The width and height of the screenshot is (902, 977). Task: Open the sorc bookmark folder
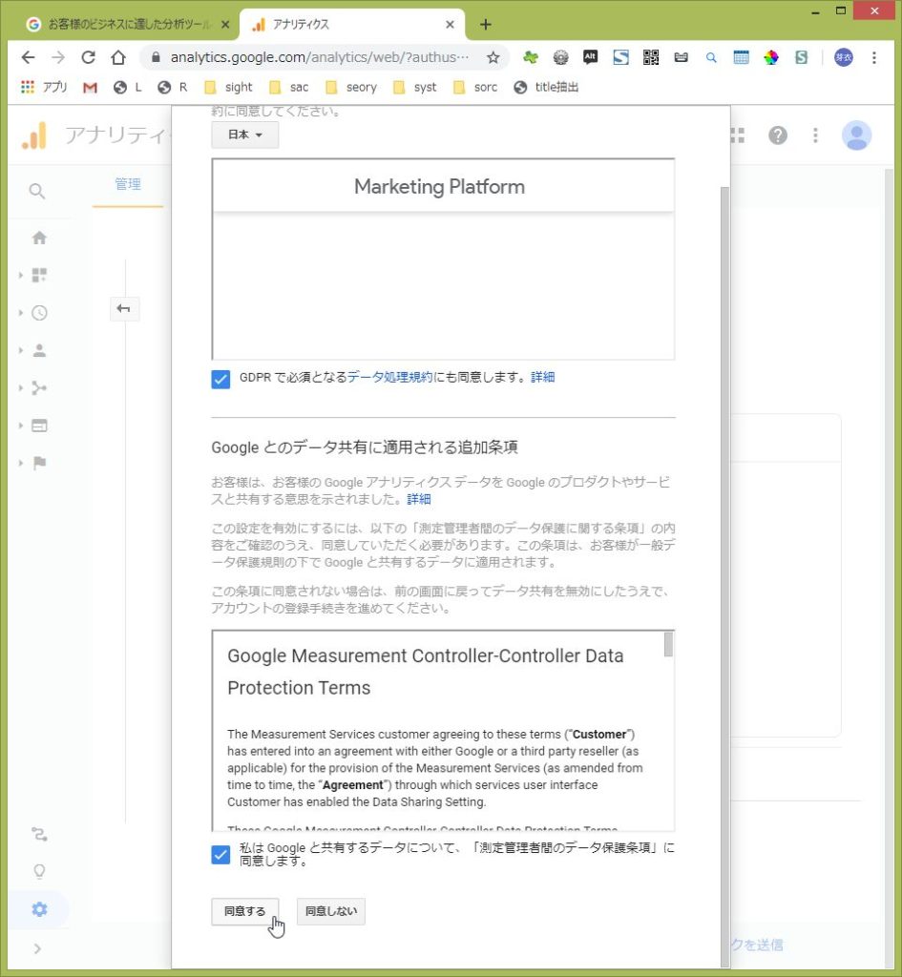pos(475,87)
